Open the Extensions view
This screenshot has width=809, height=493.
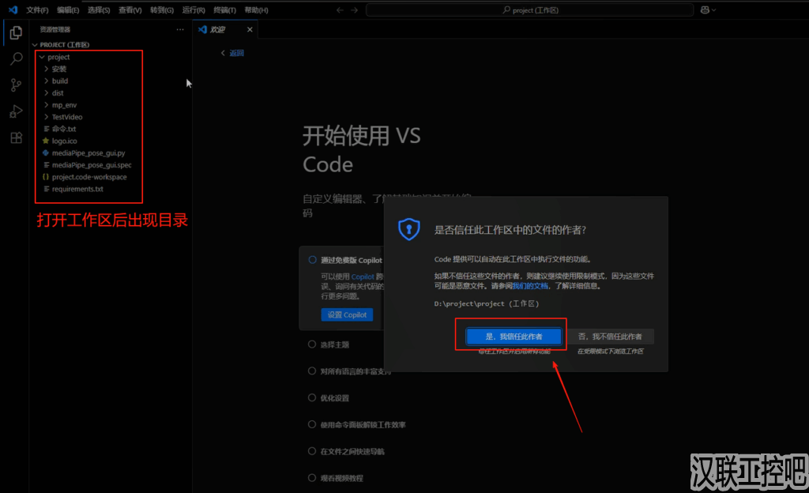click(x=16, y=138)
